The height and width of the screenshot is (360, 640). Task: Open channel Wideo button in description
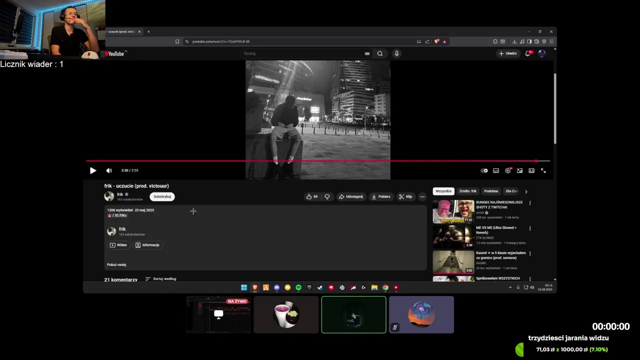pyautogui.click(x=118, y=245)
